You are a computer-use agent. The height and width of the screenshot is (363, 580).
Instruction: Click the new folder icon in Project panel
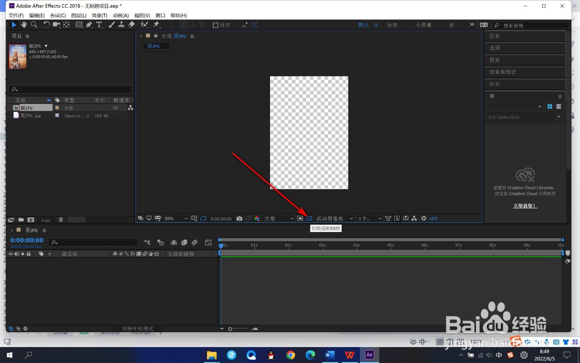[x=21, y=220]
